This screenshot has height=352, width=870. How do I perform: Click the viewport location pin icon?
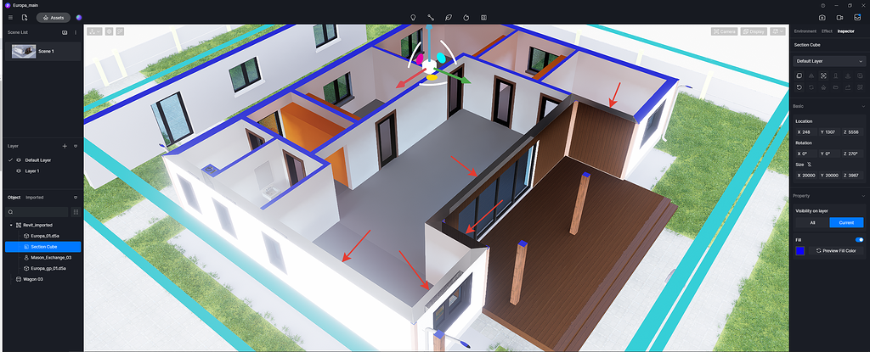120,31
